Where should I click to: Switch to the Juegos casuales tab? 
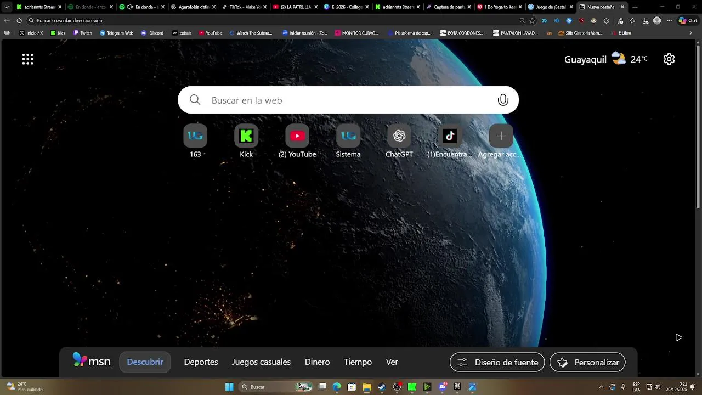[261, 362]
